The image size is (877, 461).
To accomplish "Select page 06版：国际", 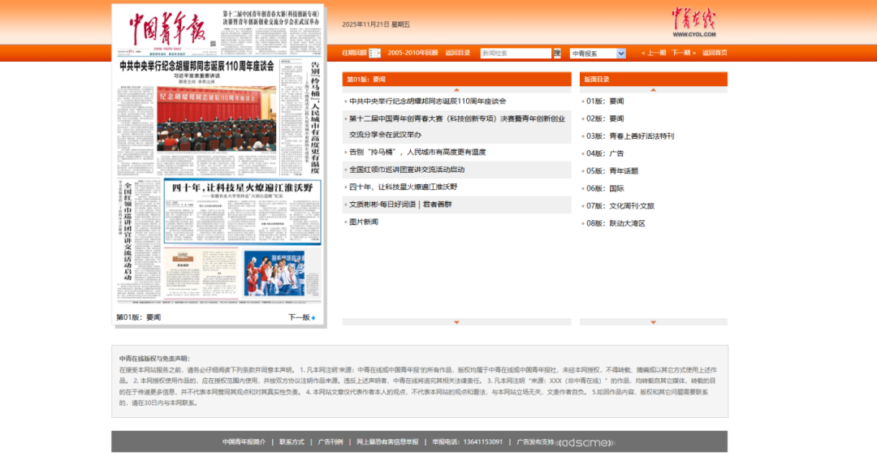I will [x=605, y=188].
